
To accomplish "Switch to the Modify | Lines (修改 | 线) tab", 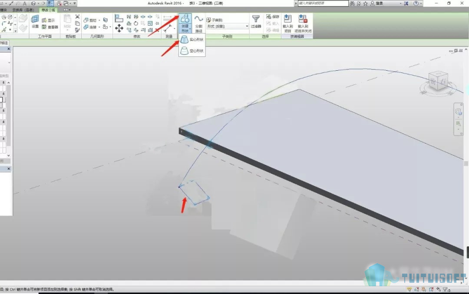I will (x=48, y=10).
